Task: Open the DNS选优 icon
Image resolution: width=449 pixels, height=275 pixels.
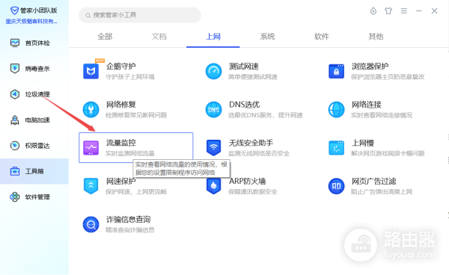Action: pyautogui.click(x=213, y=110)
